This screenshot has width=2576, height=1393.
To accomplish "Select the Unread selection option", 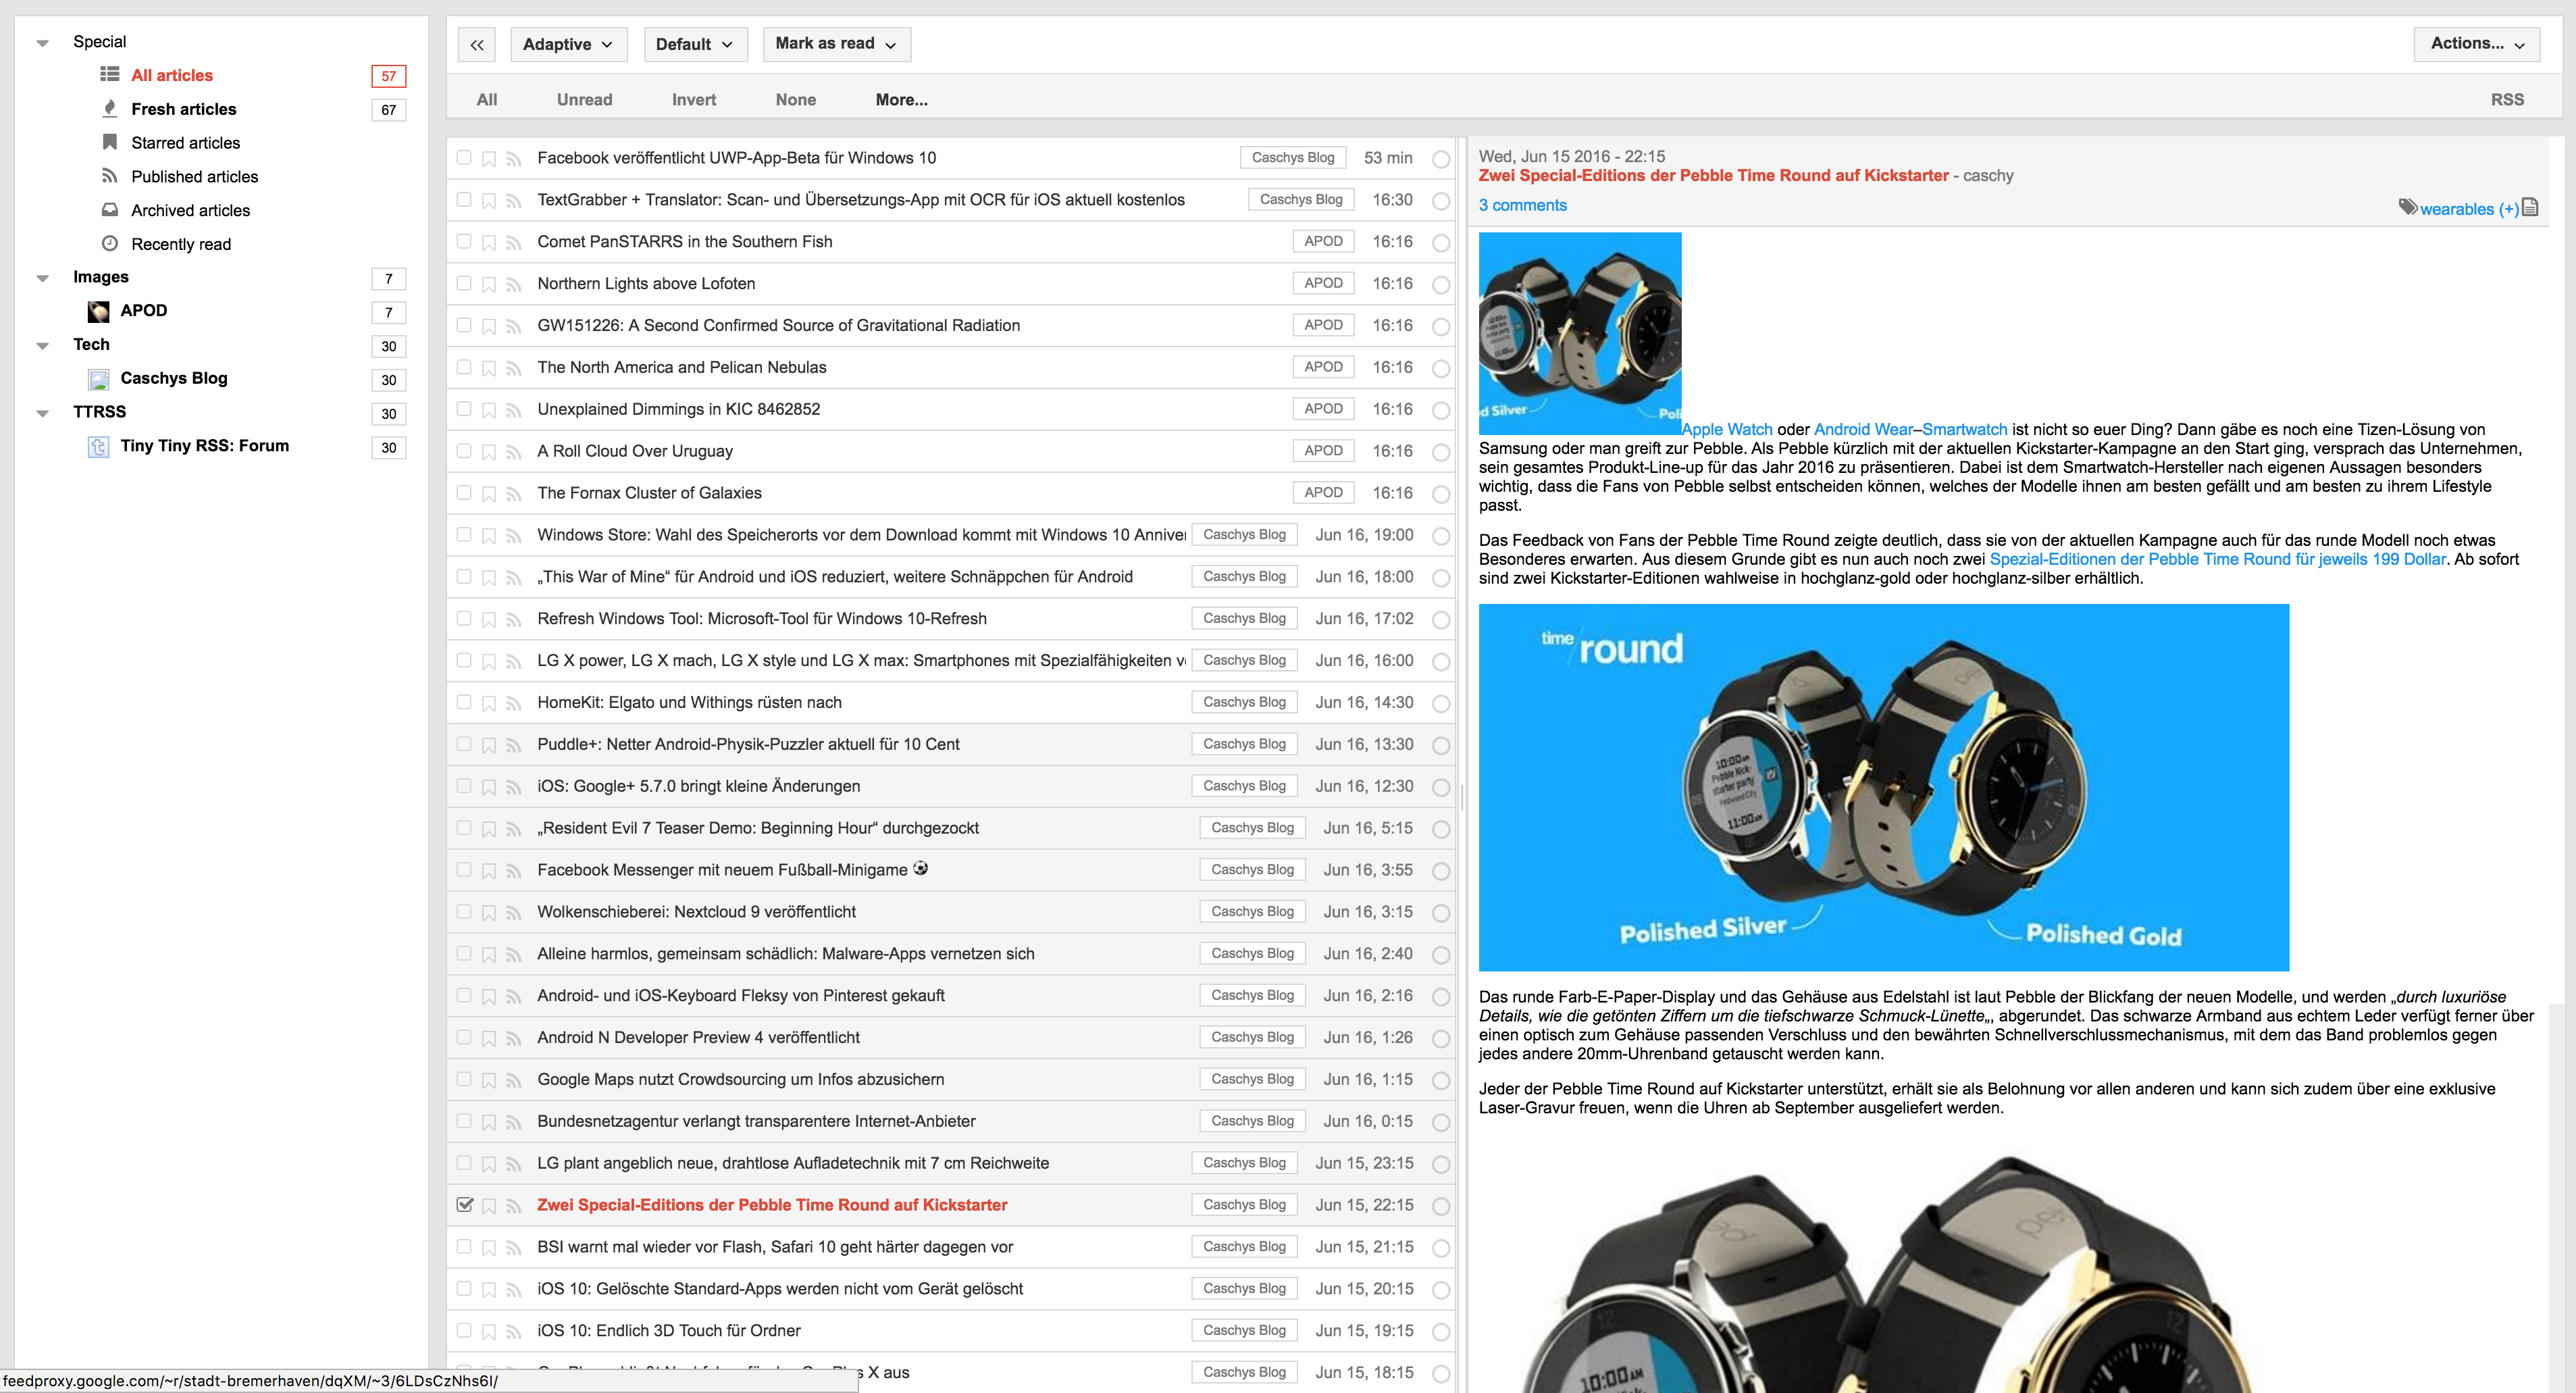I will tap(584, 100).
